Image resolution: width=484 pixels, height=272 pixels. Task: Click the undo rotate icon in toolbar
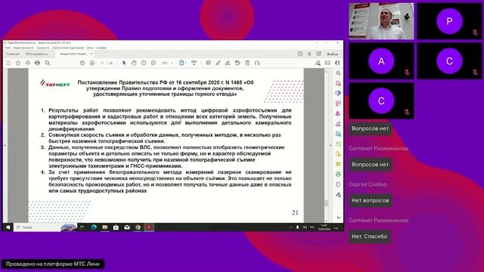coord(257,63)
